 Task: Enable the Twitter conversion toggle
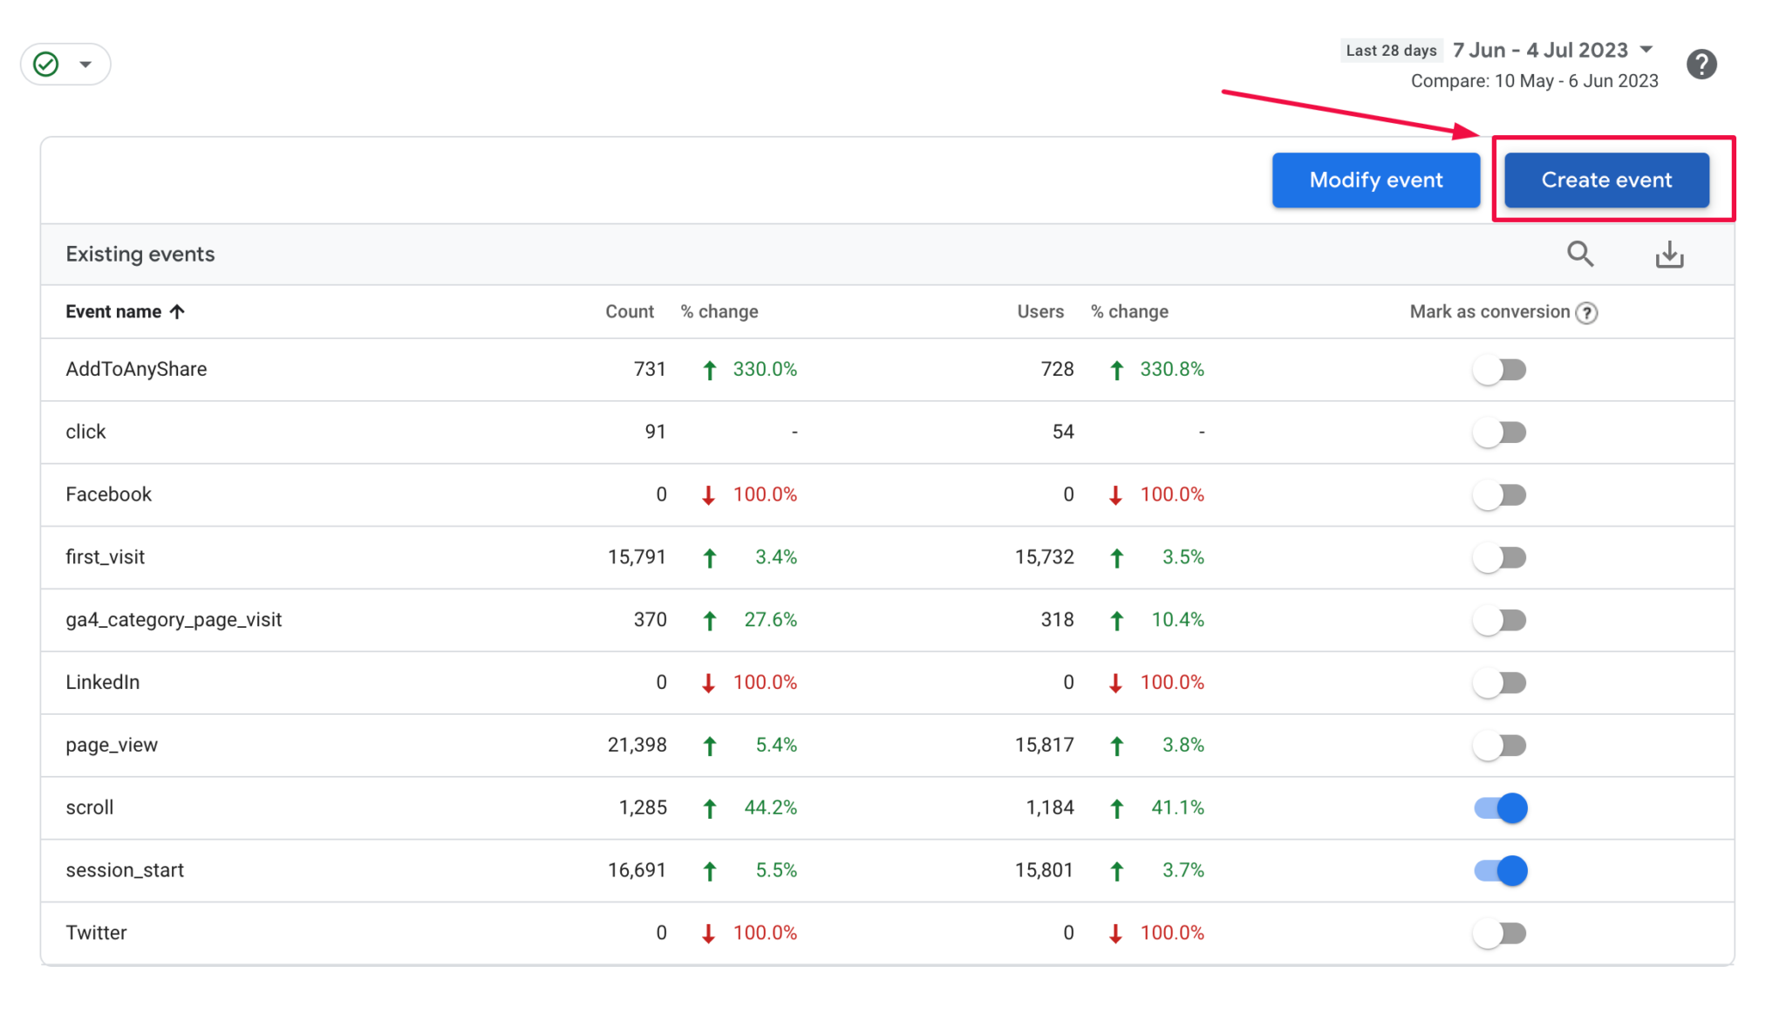tap(1500, 932)
